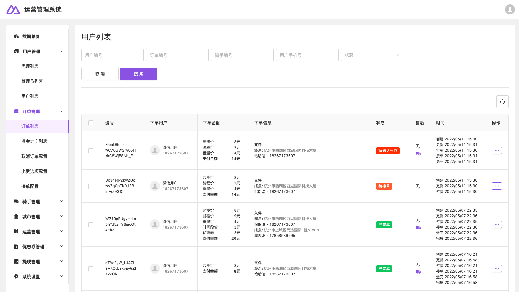Click the 取消 button

100,74
